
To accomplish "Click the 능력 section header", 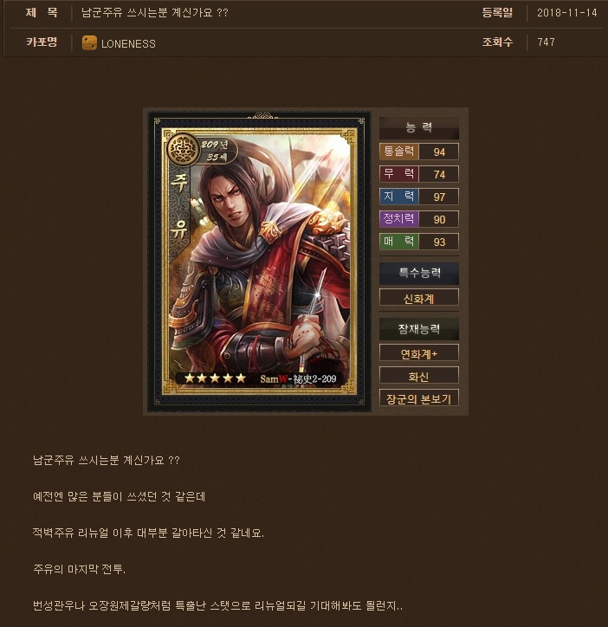I will 419,128.
